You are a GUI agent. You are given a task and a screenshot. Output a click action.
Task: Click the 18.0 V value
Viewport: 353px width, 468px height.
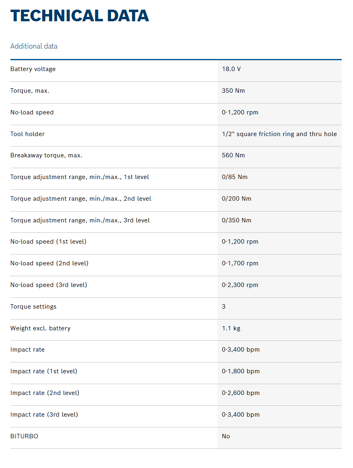tap(231, 69)
